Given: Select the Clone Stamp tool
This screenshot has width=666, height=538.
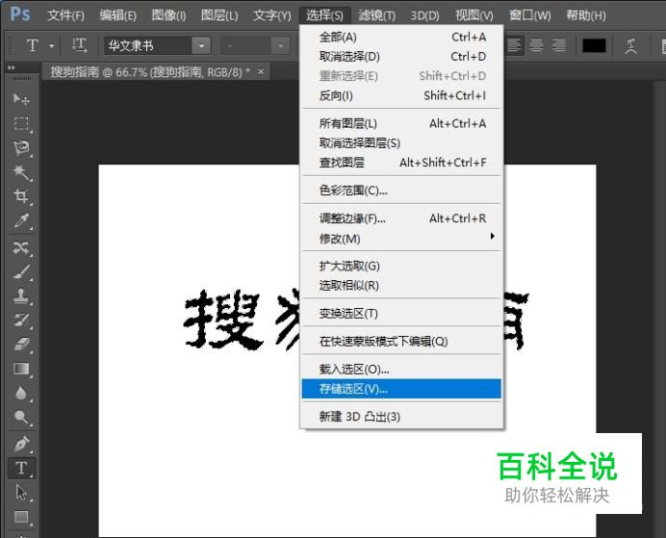Looking at the screenshot, I should [x=21, y=296].
